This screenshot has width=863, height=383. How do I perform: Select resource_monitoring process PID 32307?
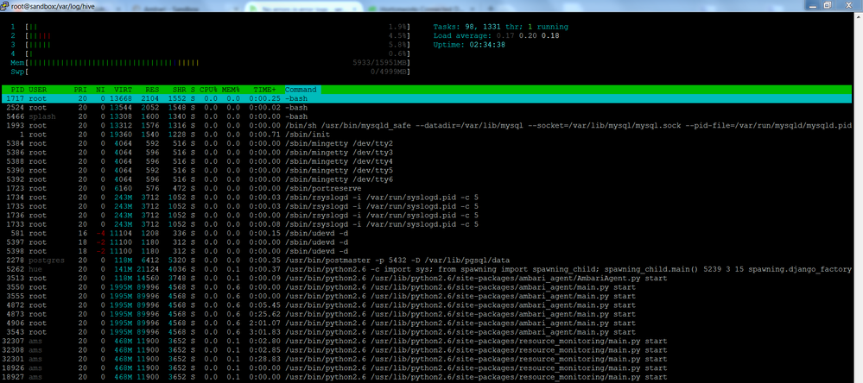pyautogui.click(x=427, y=342)
